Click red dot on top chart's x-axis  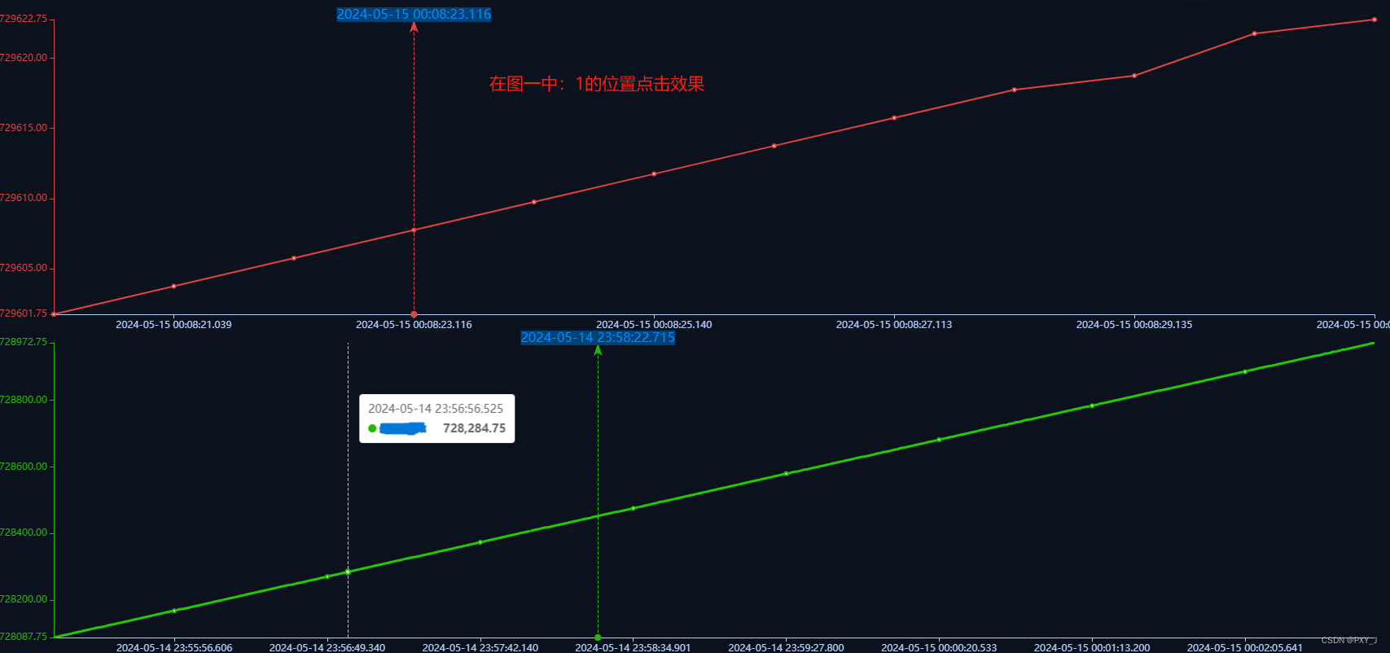tap(414, 314)
